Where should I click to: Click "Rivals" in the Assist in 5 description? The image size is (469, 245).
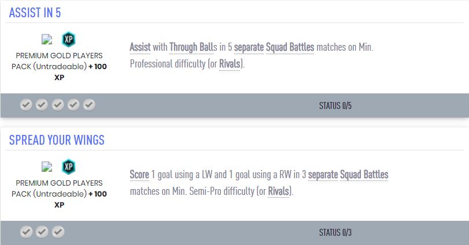pos(230,64)
